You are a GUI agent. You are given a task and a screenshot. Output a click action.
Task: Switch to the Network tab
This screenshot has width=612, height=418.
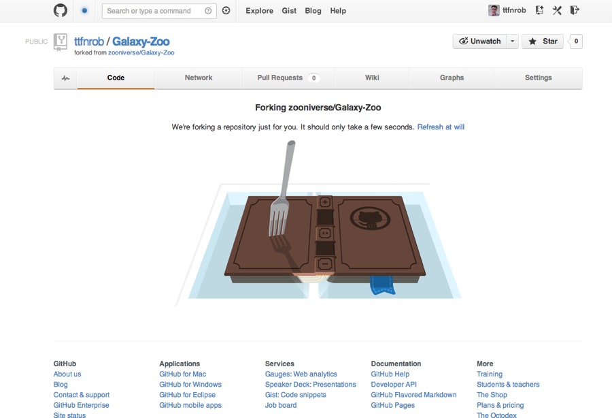[x=199, y=78]
